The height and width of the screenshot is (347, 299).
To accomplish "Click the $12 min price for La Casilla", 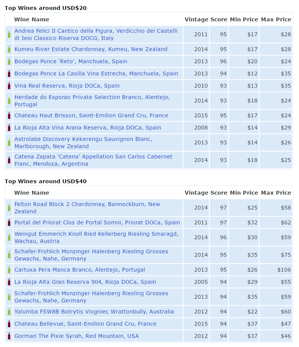I will point(252,74).
